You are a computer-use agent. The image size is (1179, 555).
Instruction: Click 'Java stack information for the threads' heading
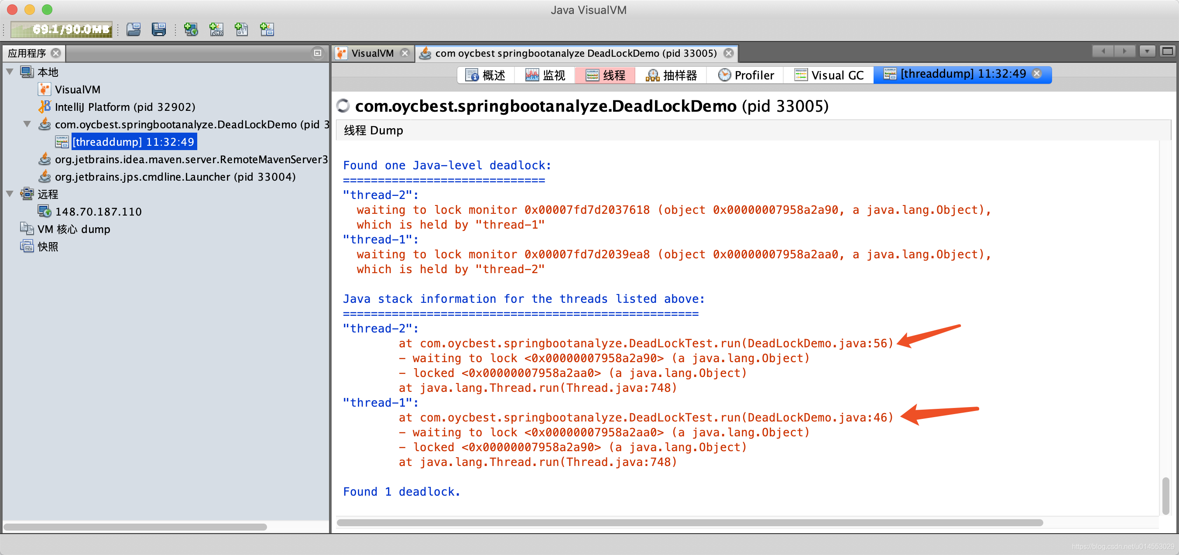click(x=524, y=299)
